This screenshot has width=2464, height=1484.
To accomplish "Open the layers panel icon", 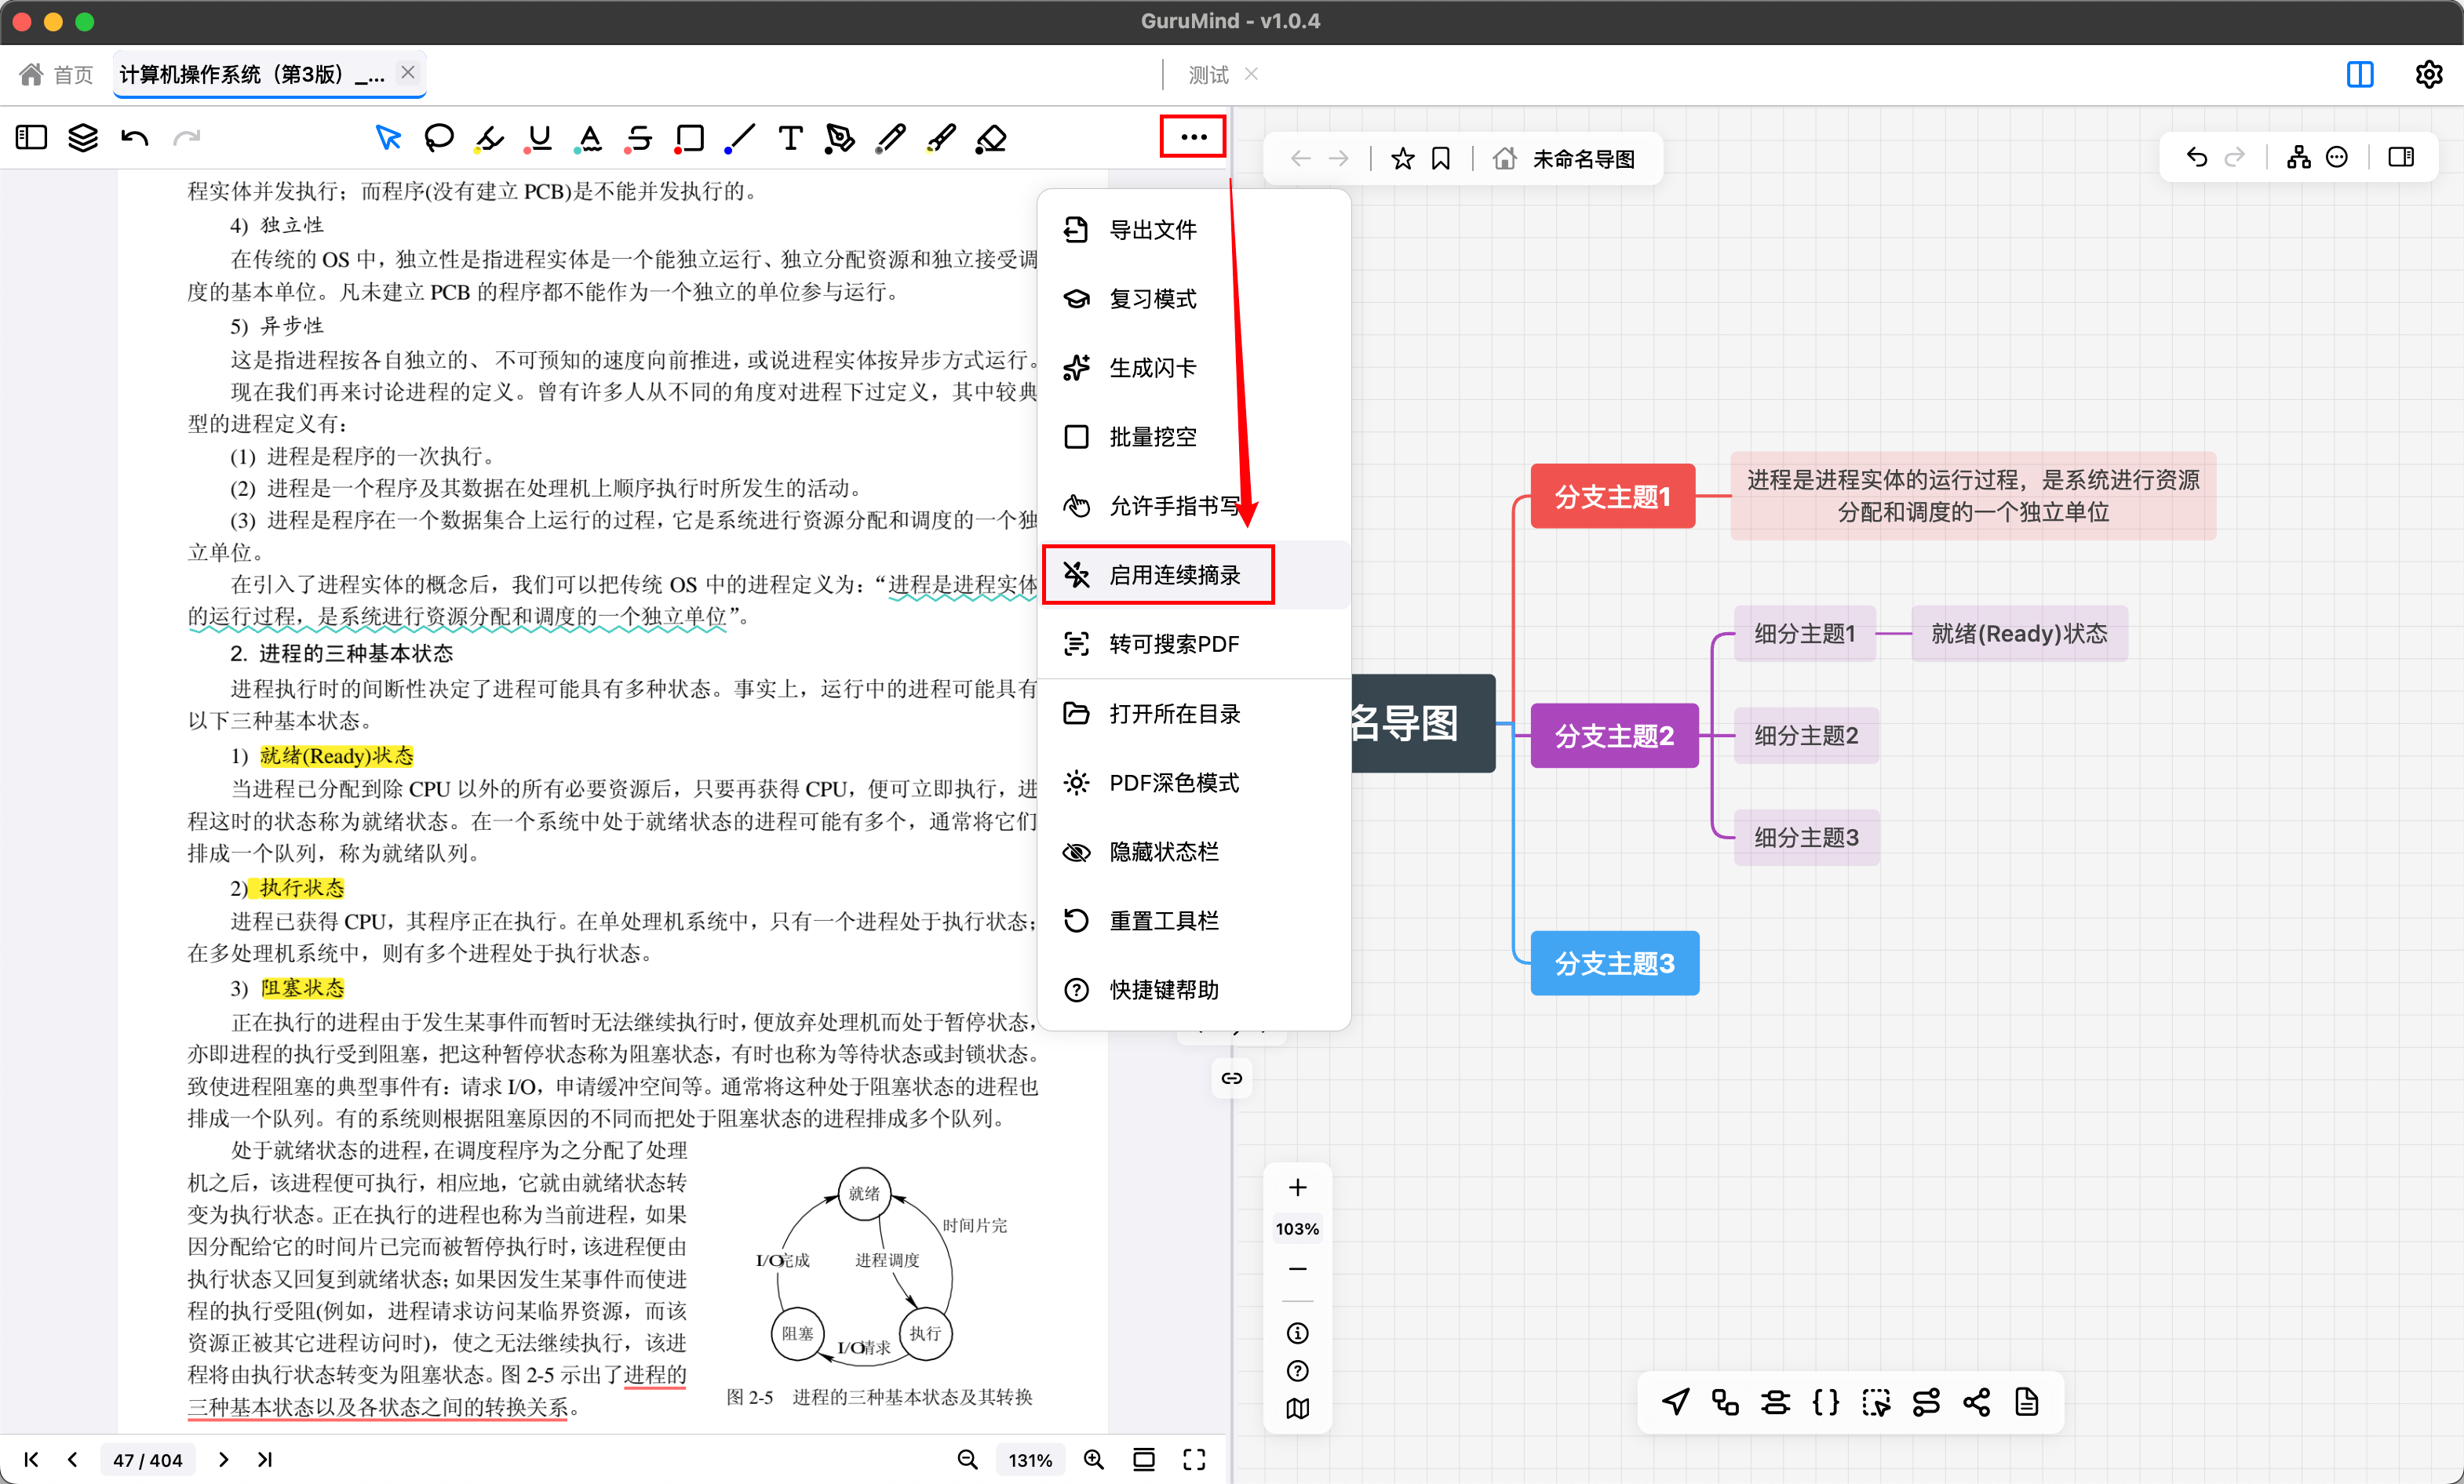I will coord(83,136).
